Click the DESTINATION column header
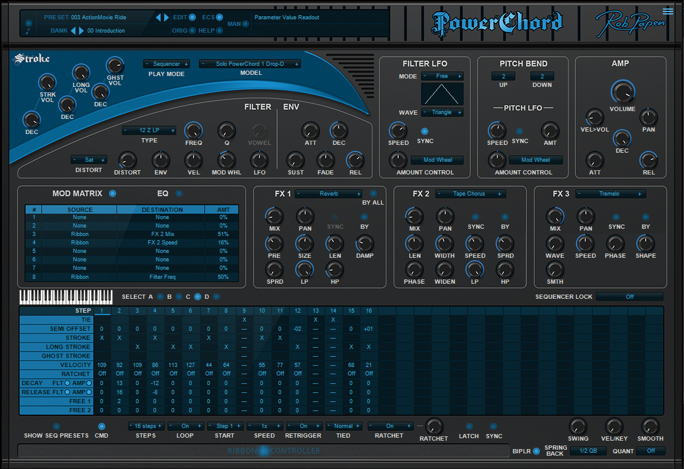 (162, 209)
